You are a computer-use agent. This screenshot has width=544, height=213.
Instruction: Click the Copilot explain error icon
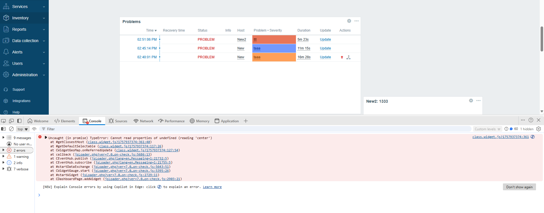pos(533,137)
